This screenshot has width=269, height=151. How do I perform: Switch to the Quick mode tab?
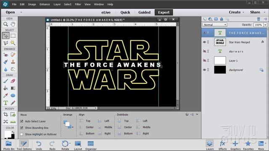pyautogui.click(x=125, y=12)
